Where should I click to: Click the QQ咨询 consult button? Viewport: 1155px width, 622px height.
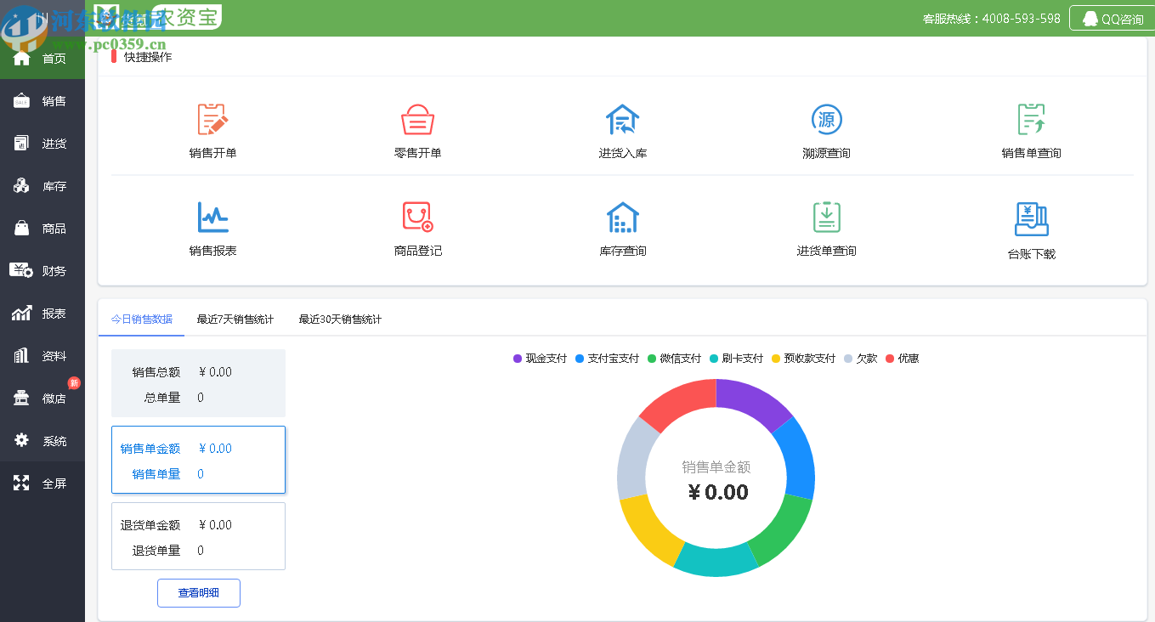1112,19
